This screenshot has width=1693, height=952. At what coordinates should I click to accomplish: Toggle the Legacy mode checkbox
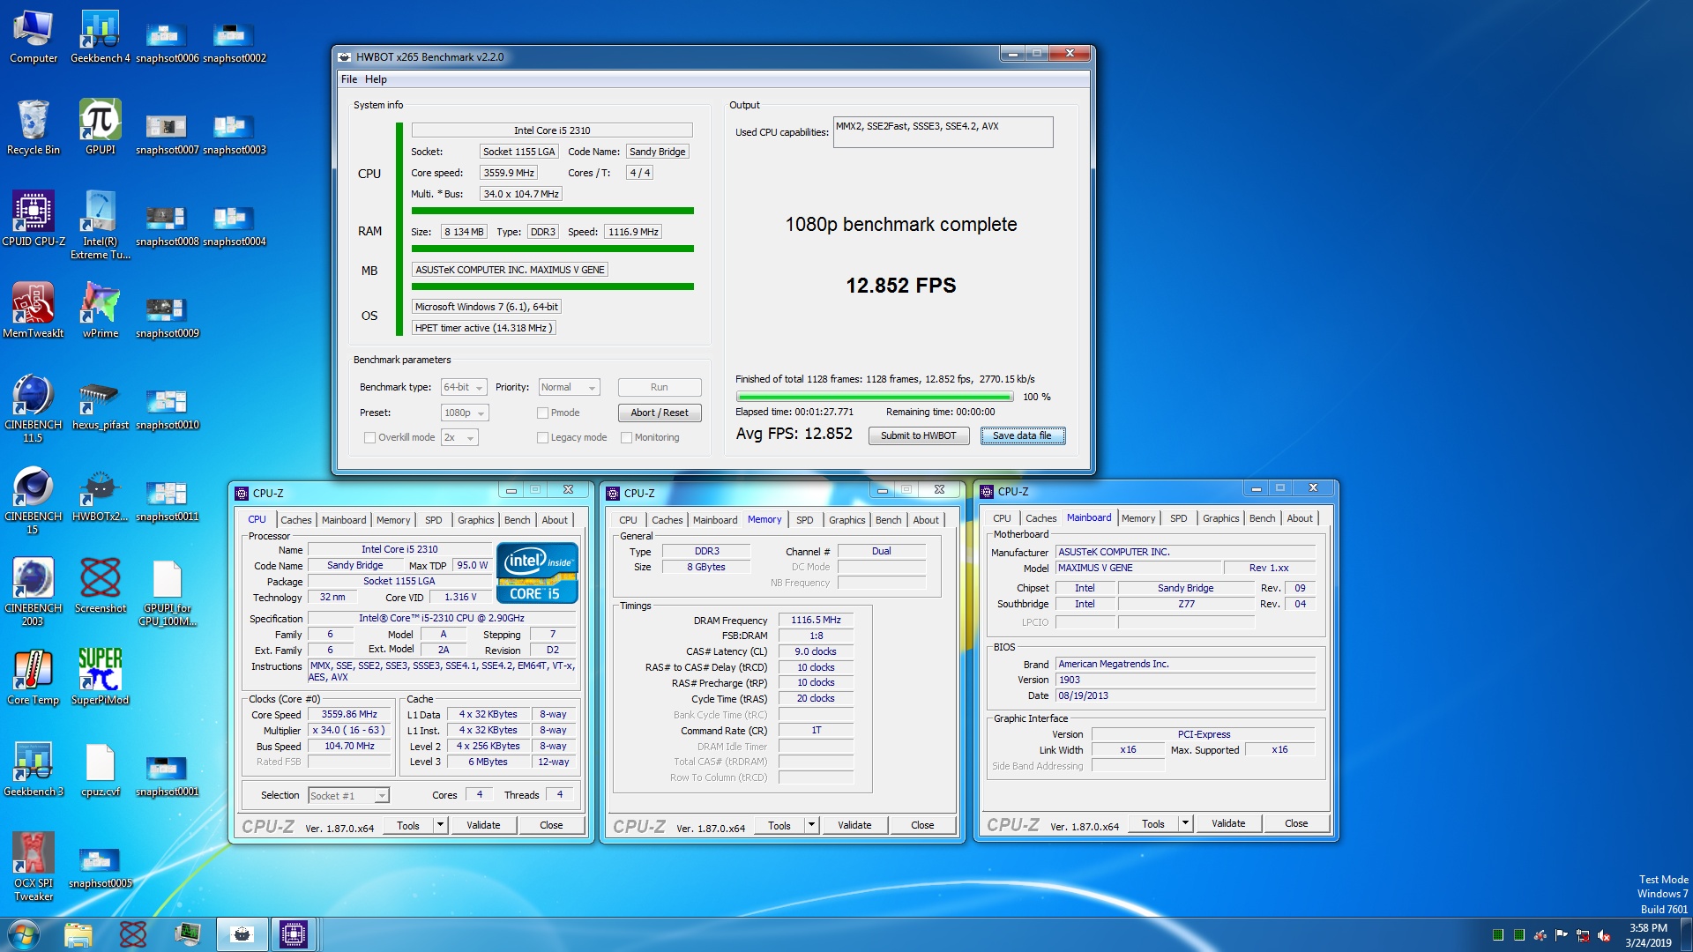[x=542, y=437]
